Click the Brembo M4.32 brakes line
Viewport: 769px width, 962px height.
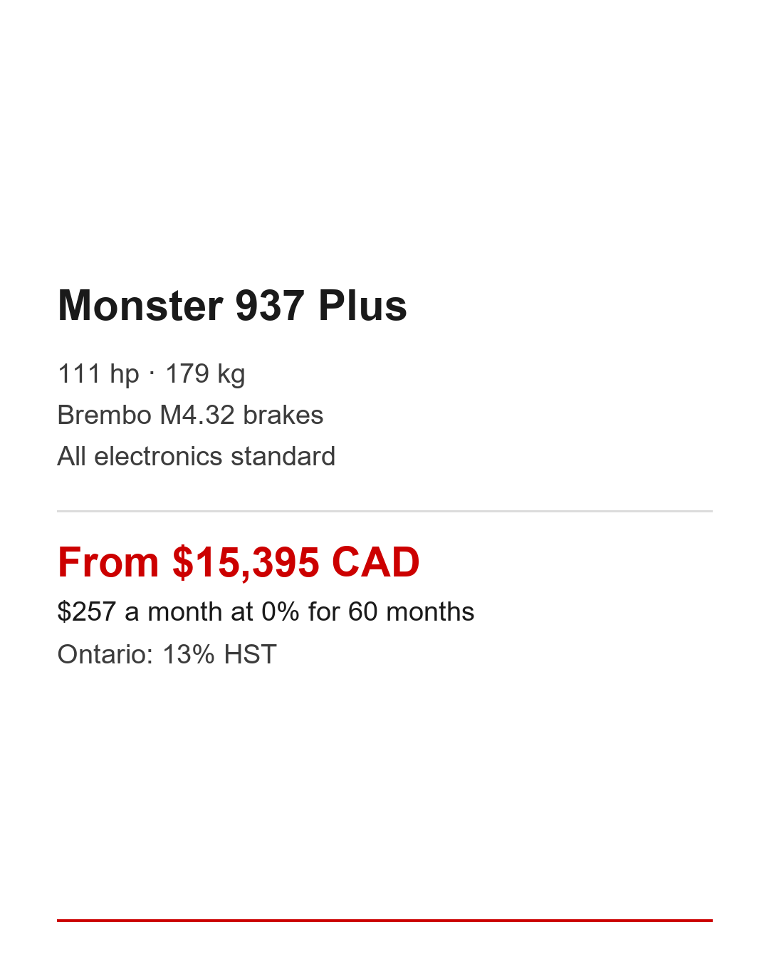pos(190,415)
